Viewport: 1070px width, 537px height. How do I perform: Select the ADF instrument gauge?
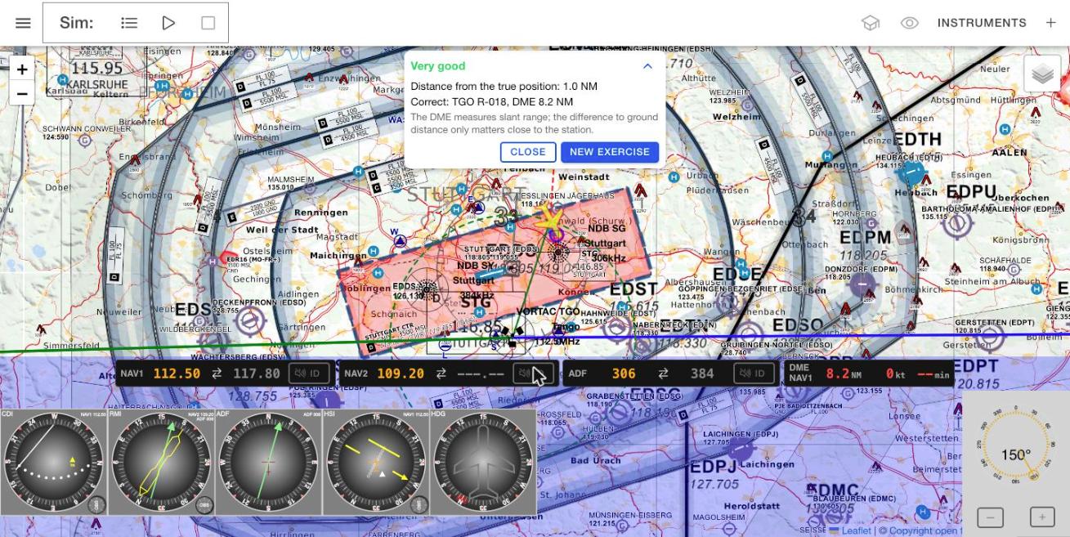[269, 463]
